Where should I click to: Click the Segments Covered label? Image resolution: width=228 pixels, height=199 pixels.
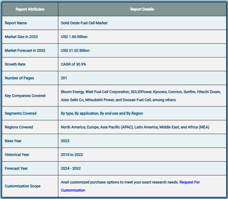pos(21,113)
